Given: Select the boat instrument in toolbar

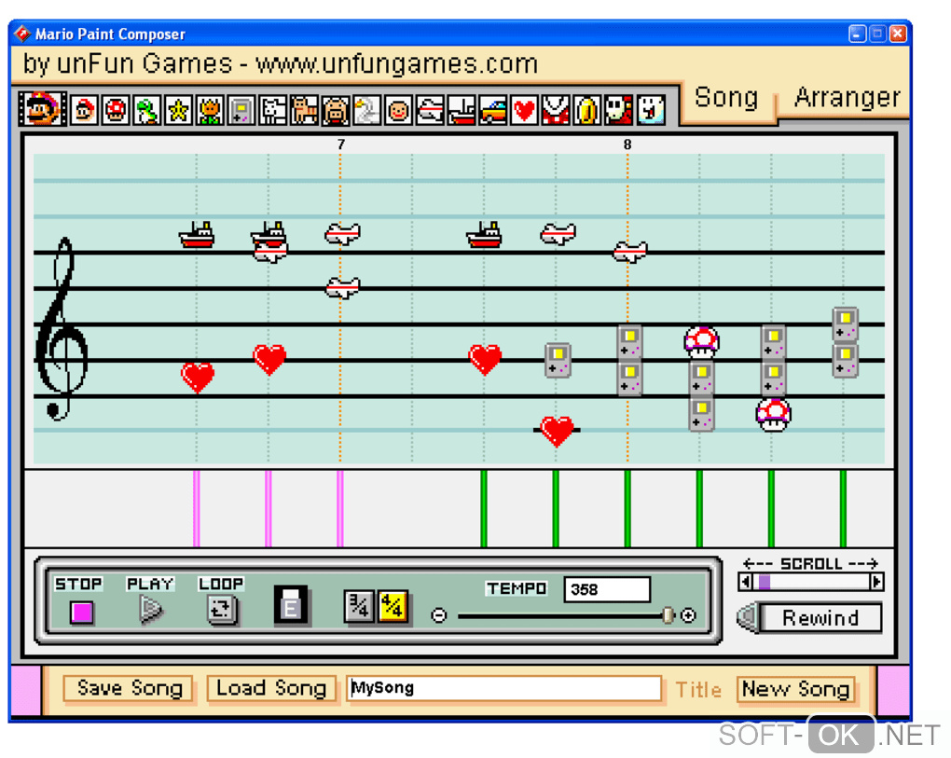Looking at the screenshot, I should click(462, 110).
